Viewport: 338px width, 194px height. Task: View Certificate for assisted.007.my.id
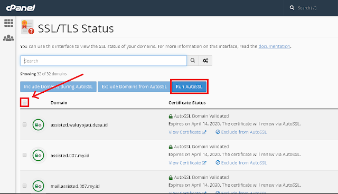[187, 163]
